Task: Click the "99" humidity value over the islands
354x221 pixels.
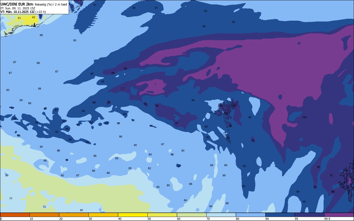Action: [230, 126]
